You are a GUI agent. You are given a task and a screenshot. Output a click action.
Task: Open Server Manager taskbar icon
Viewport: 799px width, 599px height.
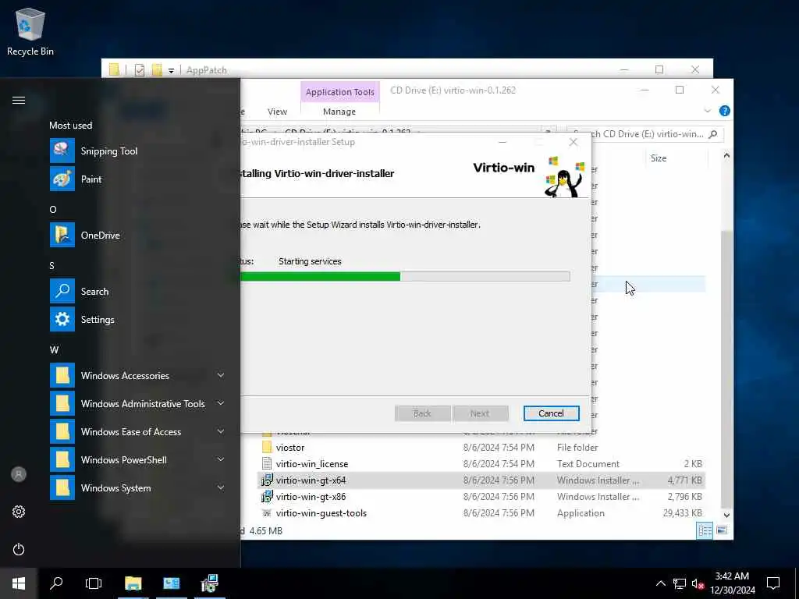coord(171,583)
